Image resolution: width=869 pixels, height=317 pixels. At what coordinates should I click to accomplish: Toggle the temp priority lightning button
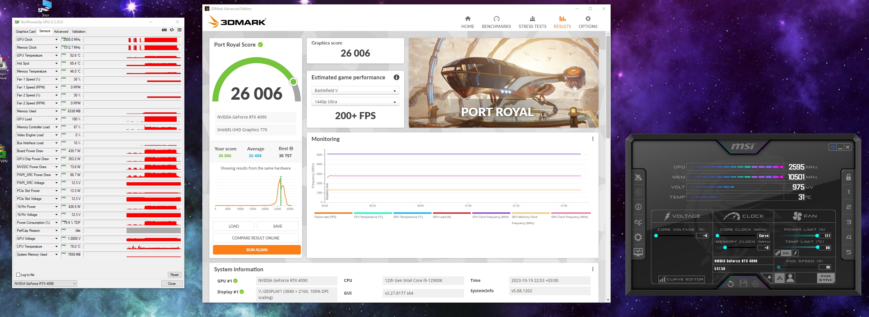coord(796,253)
